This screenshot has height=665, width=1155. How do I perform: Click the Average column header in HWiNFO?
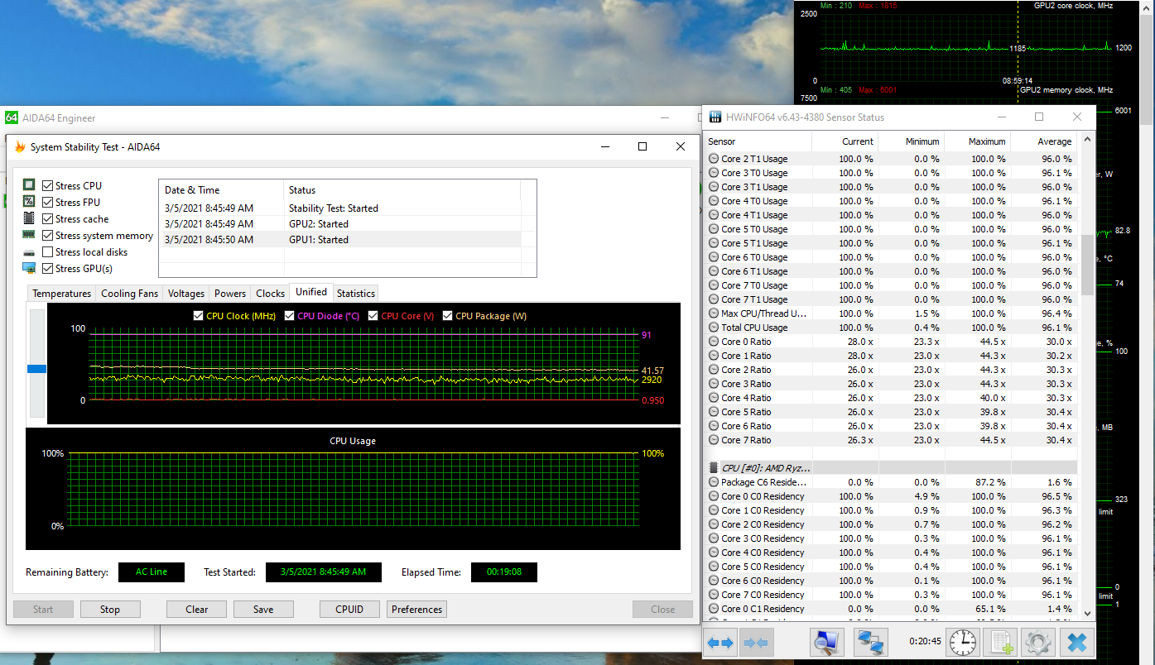point(1044,141)
